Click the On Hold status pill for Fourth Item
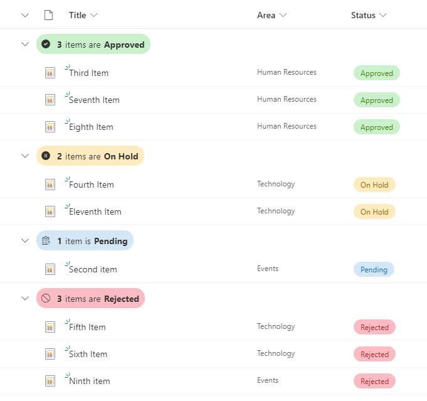 click(374, 184)
